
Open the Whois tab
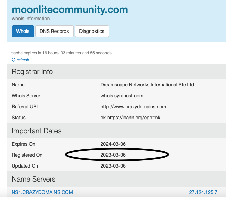coord(23,31)
